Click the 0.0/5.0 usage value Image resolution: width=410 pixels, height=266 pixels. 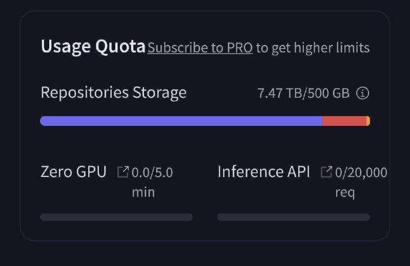pos(152,172)
